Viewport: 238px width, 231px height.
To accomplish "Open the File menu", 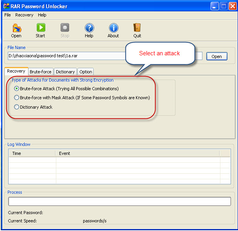I will 7,15.
